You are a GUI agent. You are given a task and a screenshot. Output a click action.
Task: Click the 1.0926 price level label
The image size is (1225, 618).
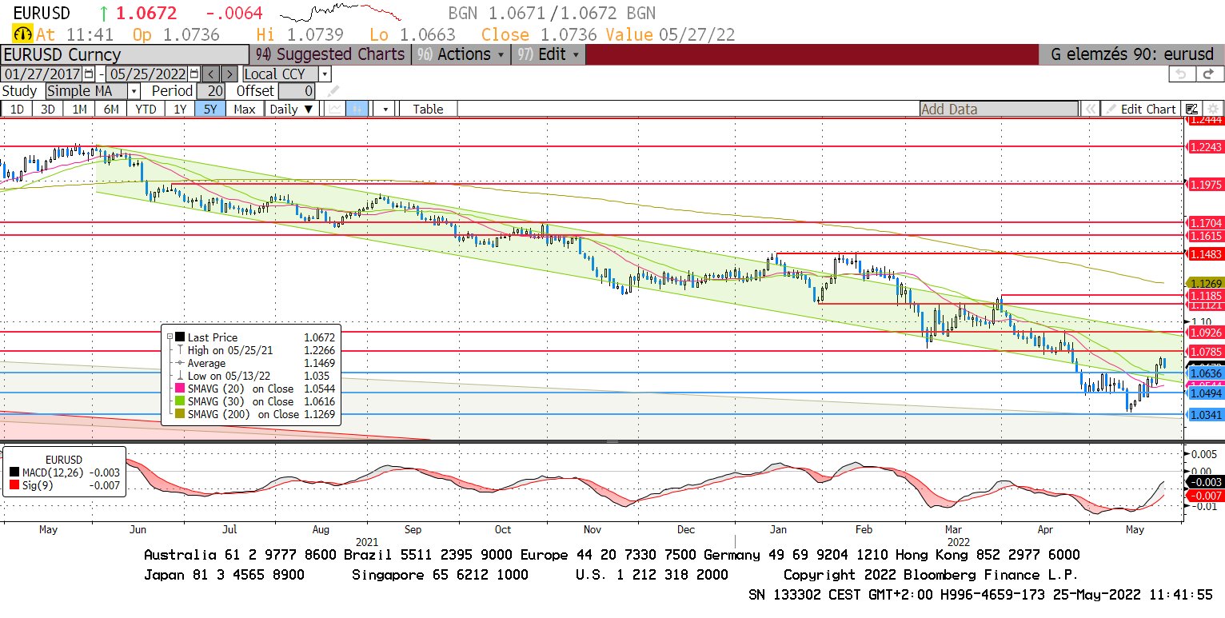coord(1206,332)
